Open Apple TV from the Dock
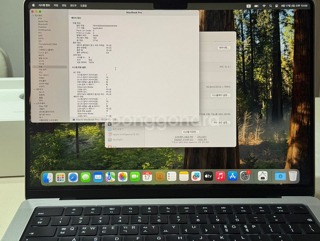The height and width of the screenshot is (241, 320). tap(208, 176)
